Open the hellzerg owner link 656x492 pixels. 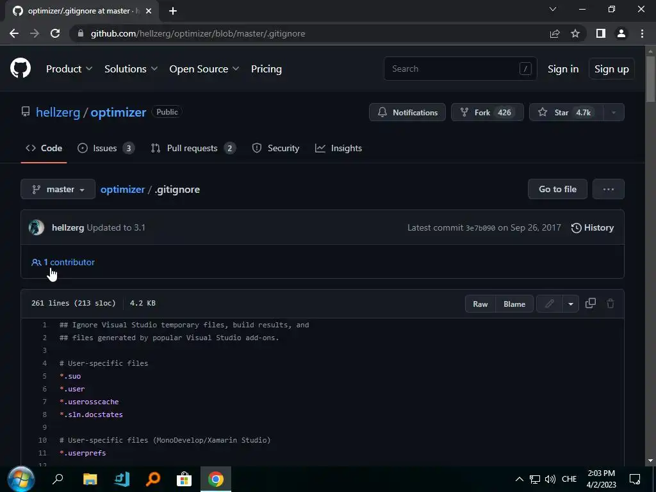click(x=58, y=112)
